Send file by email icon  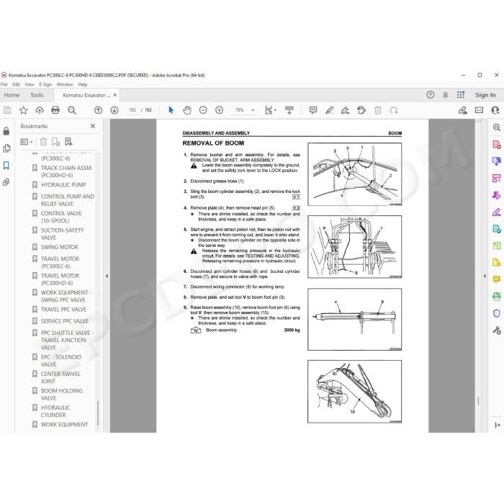pos(479,110)
